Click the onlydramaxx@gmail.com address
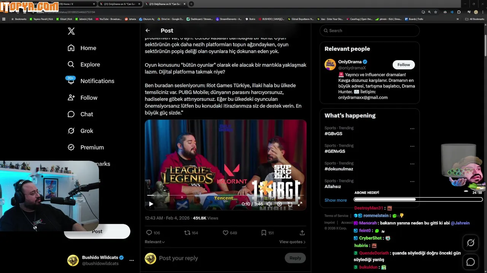The width and height of the screenshot is (487, 273). click(x=363, y=97)
